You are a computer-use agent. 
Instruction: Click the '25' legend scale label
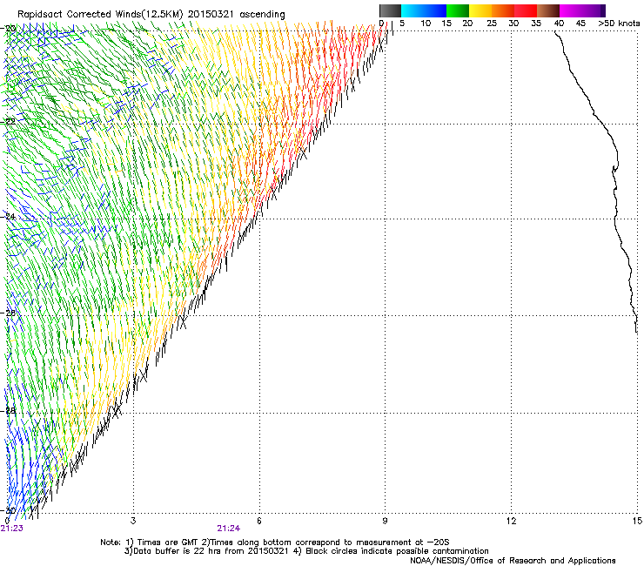492,24
